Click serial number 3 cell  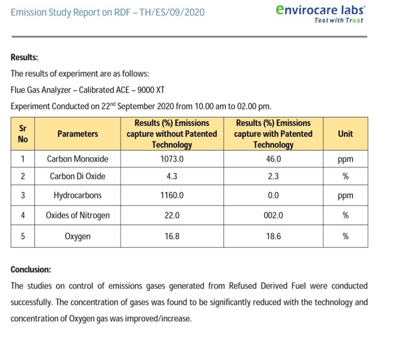[22, 195]
